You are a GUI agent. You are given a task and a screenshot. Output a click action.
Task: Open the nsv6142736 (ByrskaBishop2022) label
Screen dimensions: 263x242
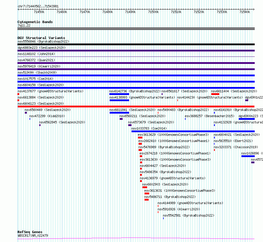click(135, 91)
